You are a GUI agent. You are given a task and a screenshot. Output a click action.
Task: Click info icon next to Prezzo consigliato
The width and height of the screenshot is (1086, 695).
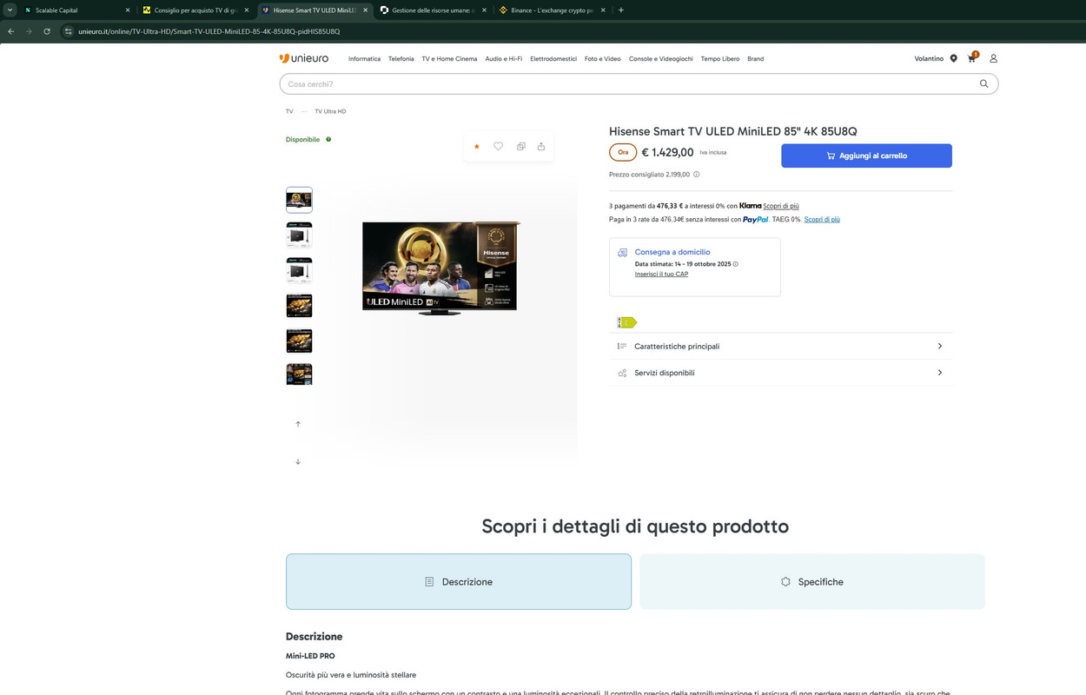[x=696, y=175]
